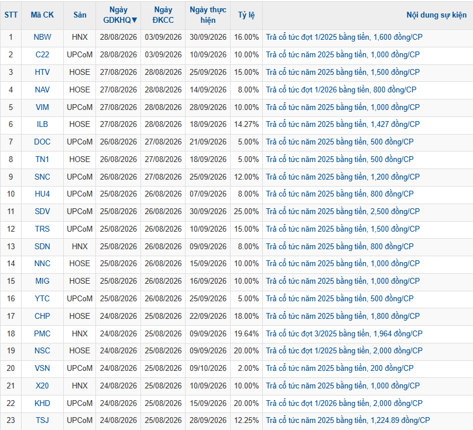This screenshot has width=473, height=430.
Task: Open stock code DOC
Action: click(42, 142)
